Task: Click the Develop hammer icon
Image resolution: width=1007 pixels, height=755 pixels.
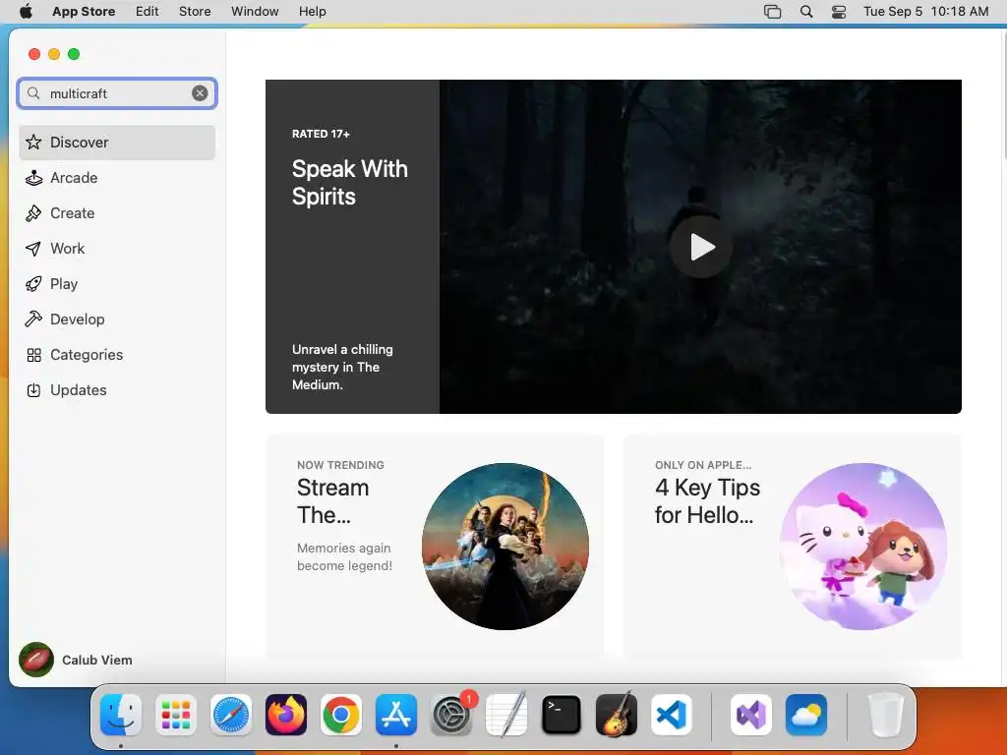Action: coord(33,319)
